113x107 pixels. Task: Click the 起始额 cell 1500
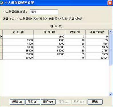[x=18, y=40]
